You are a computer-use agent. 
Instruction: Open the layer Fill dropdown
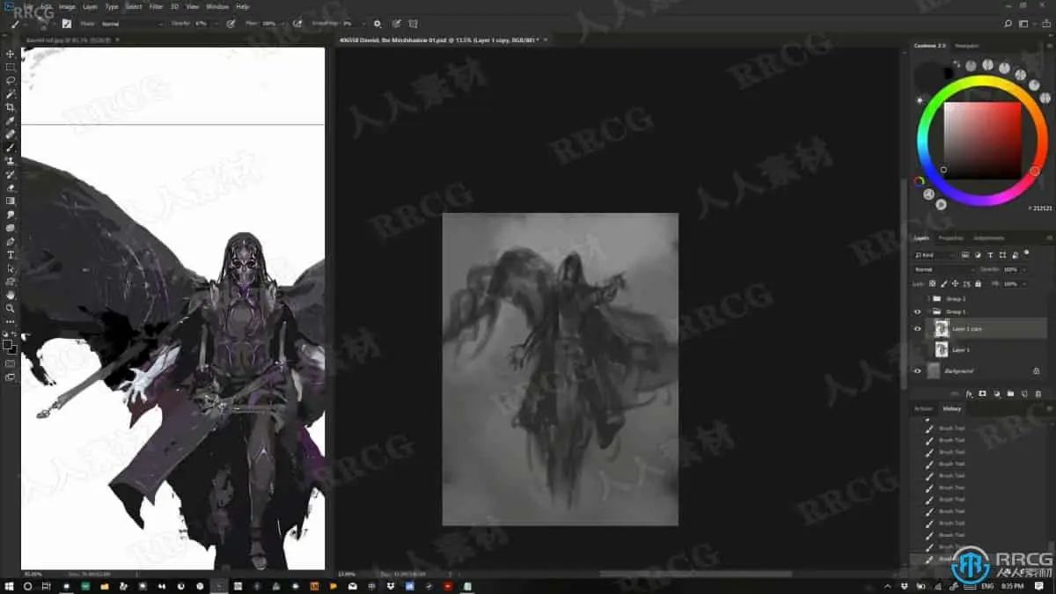1024,284
